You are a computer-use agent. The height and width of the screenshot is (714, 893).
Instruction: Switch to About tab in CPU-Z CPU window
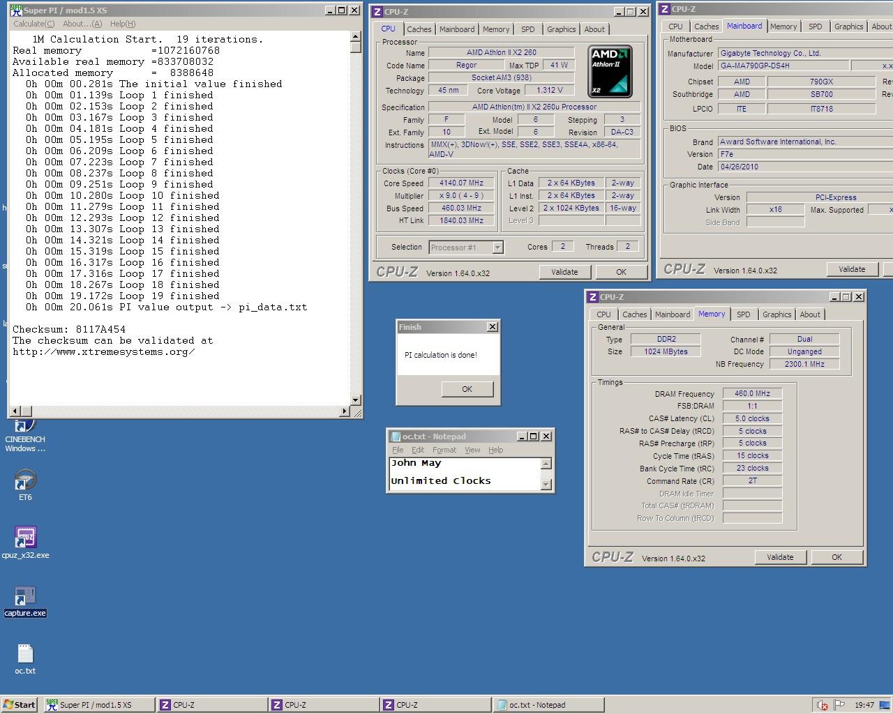[594, 29]
